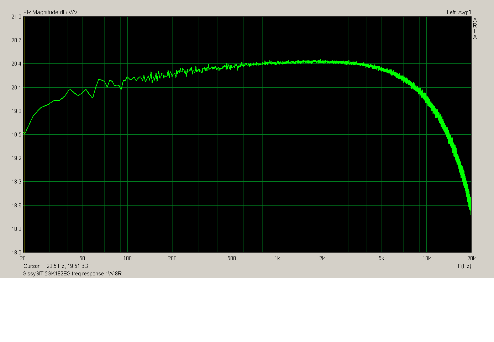The image size is (494, 342).
Task: Click the "2k" frequency axis label
Action: click(322, 258)
